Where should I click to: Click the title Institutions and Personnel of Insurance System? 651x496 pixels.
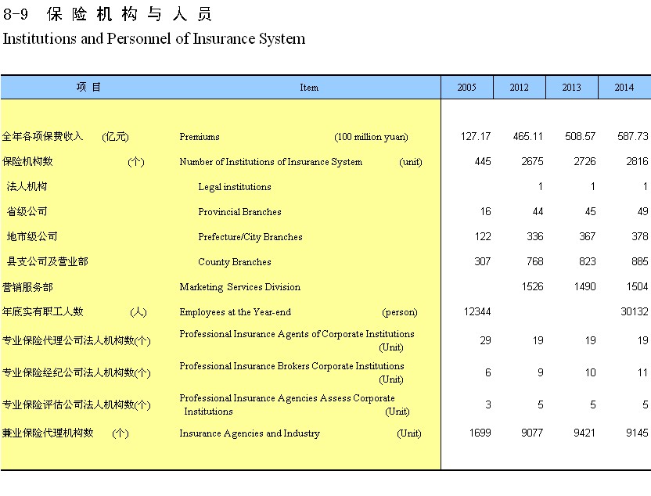[x=154, y=38]
